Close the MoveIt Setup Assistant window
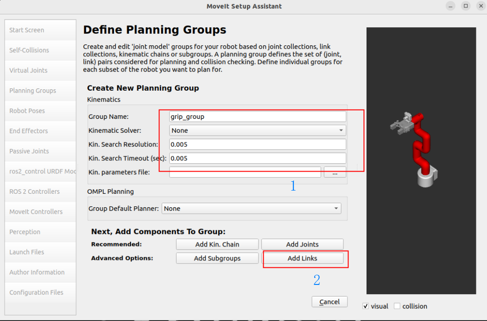487x321 pixels. (481, 6)
